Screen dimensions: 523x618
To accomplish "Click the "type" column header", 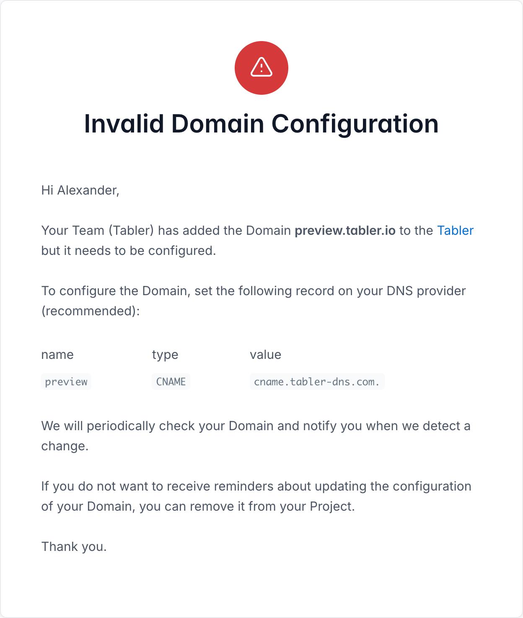I will click(x=165, y=355).
